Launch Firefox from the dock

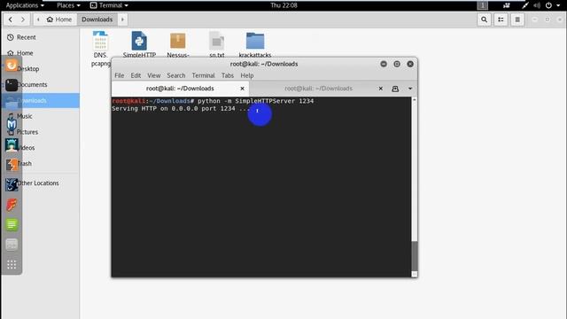tap(12, 66)
